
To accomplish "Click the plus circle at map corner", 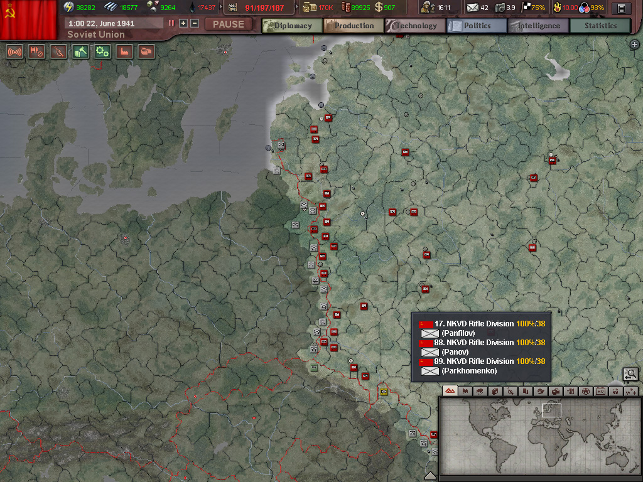I will [x=635, y=45].
